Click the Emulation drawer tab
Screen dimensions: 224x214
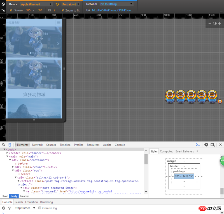pyautogui.click(x=31, y=202)
